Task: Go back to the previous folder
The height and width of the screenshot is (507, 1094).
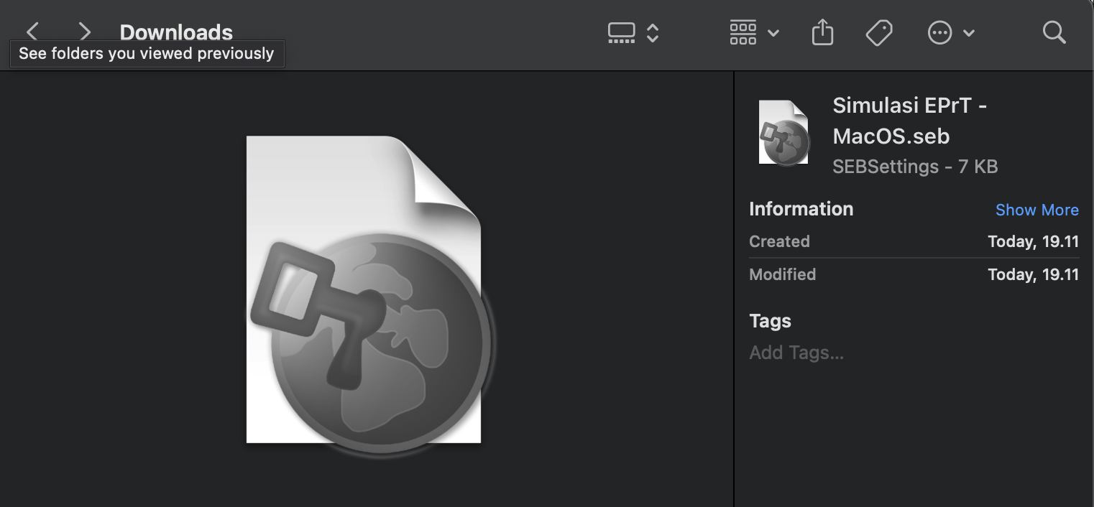Action: click(x=32, y=32)
